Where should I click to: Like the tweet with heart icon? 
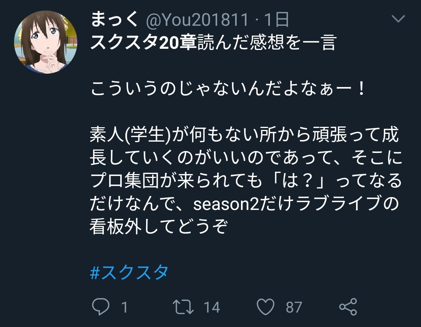pos(266,307)
